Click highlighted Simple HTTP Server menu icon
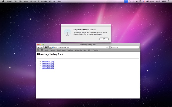The width and height of the screenshot is (172, 107). (x=126, y=1)
